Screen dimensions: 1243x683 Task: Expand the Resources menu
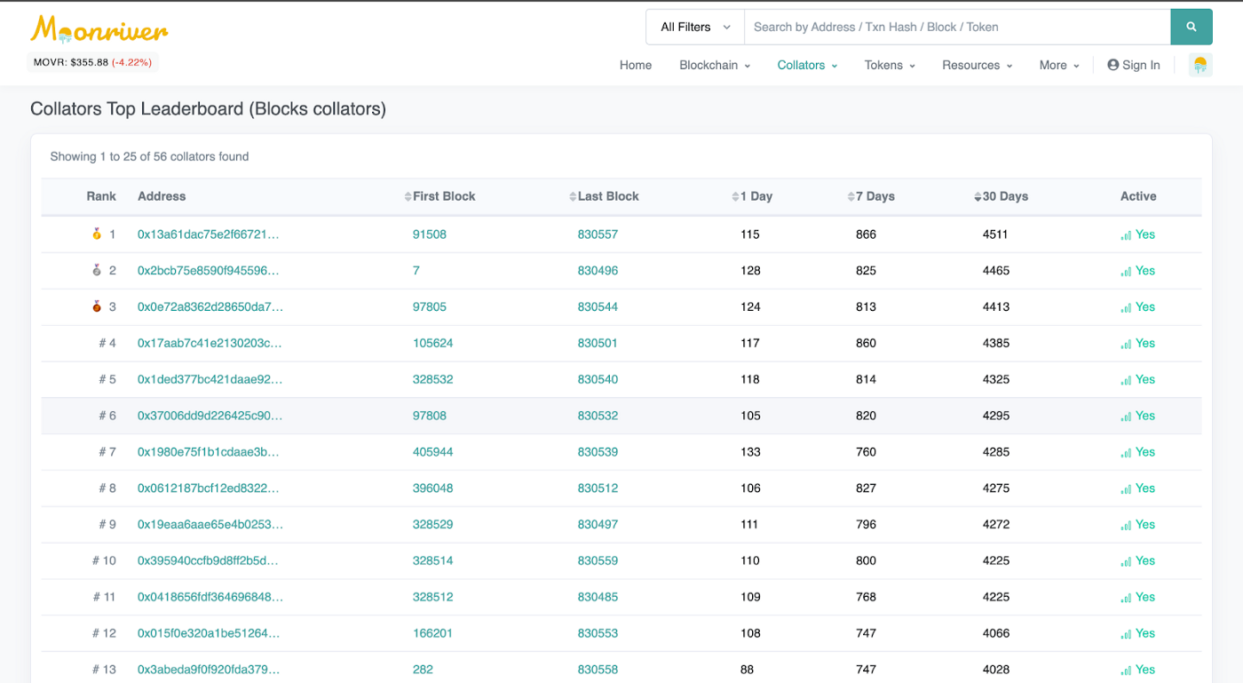tap(978, 65)
